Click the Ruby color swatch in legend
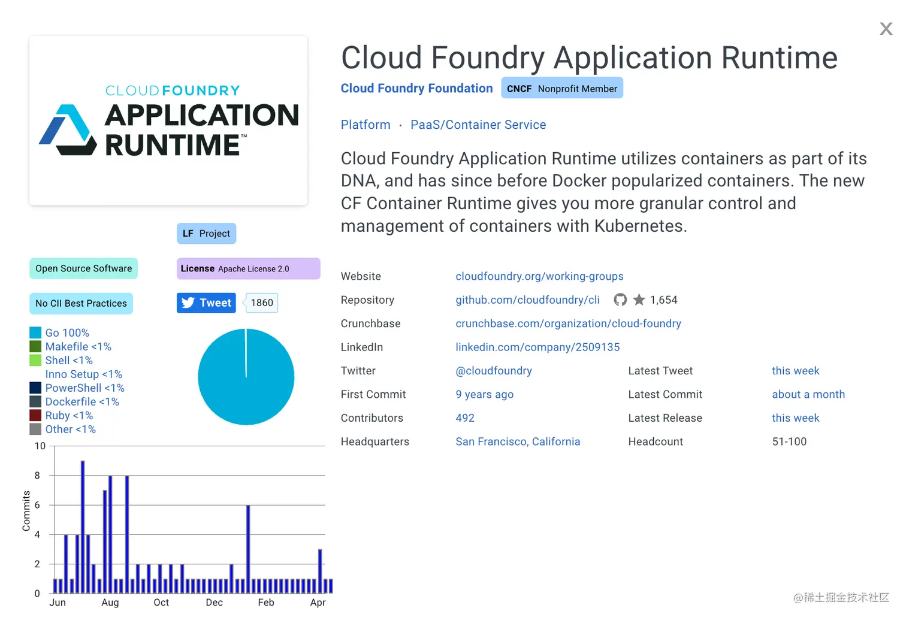 [x=35, y=415]
